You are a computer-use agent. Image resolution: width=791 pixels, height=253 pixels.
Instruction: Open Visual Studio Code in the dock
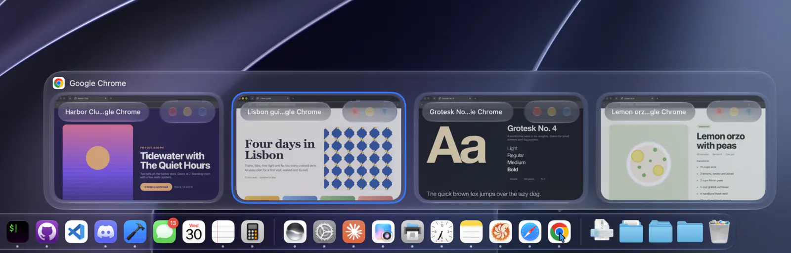coord(76,232)
